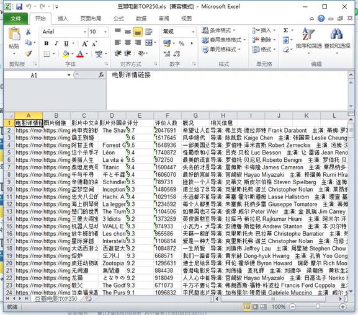
Task: Apply Comma Style format
Action: coord(191,43)
